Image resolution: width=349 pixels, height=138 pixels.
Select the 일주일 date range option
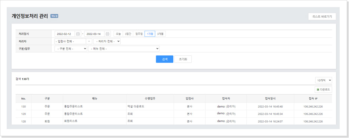(139, 34)
